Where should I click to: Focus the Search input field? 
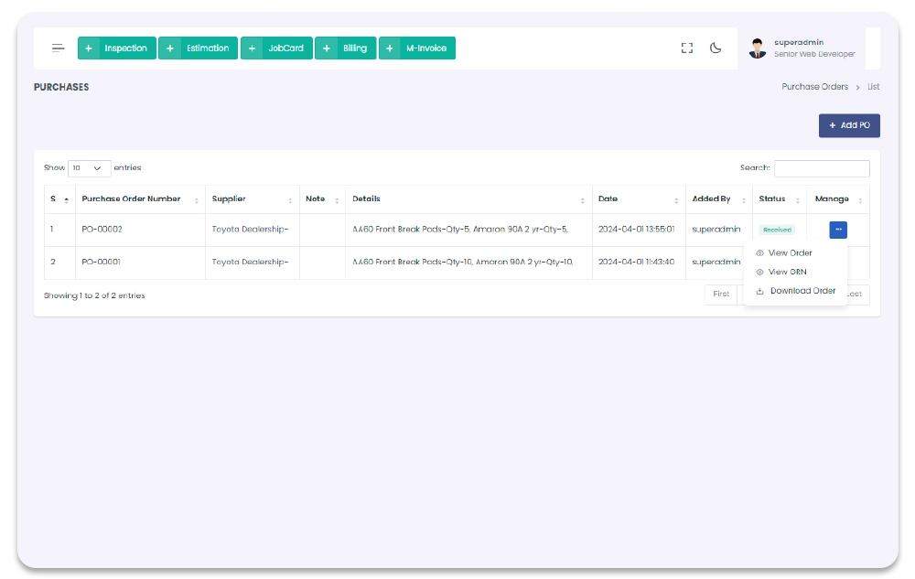coord(821,168)
